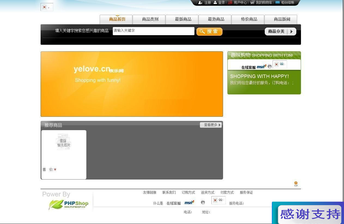
Task: Click the 查看更多 view more button
Action: click(x=211, y=125)
